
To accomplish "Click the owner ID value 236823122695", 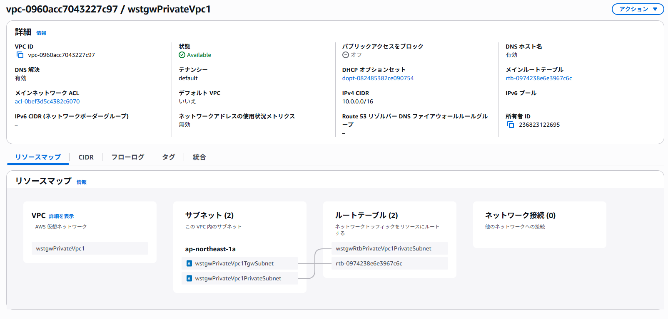I will [x=539, y=125].
